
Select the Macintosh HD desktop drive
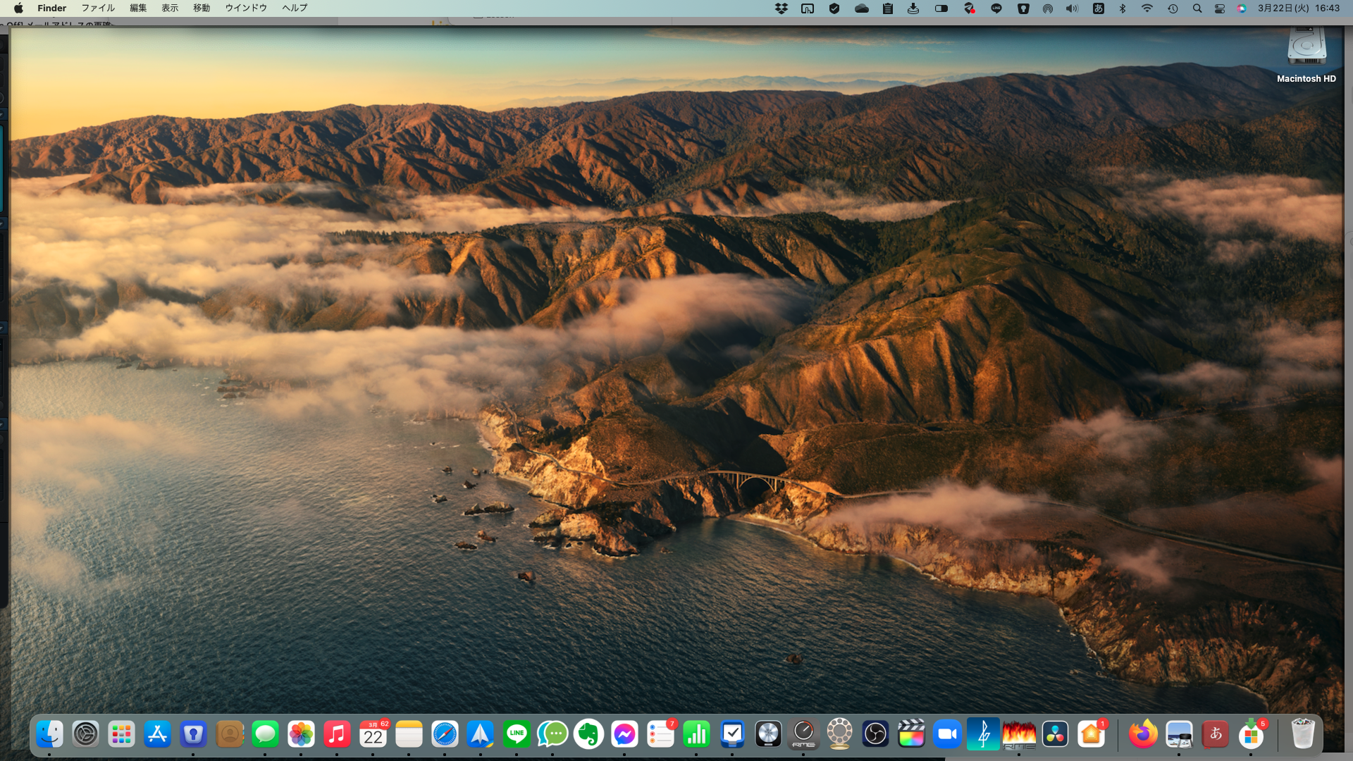coord(1306,49)
